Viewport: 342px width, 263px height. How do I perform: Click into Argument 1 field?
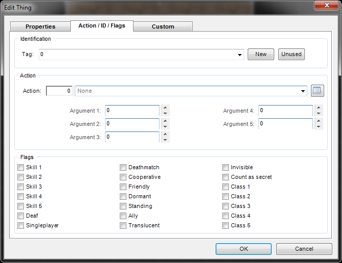click(132, 111)
